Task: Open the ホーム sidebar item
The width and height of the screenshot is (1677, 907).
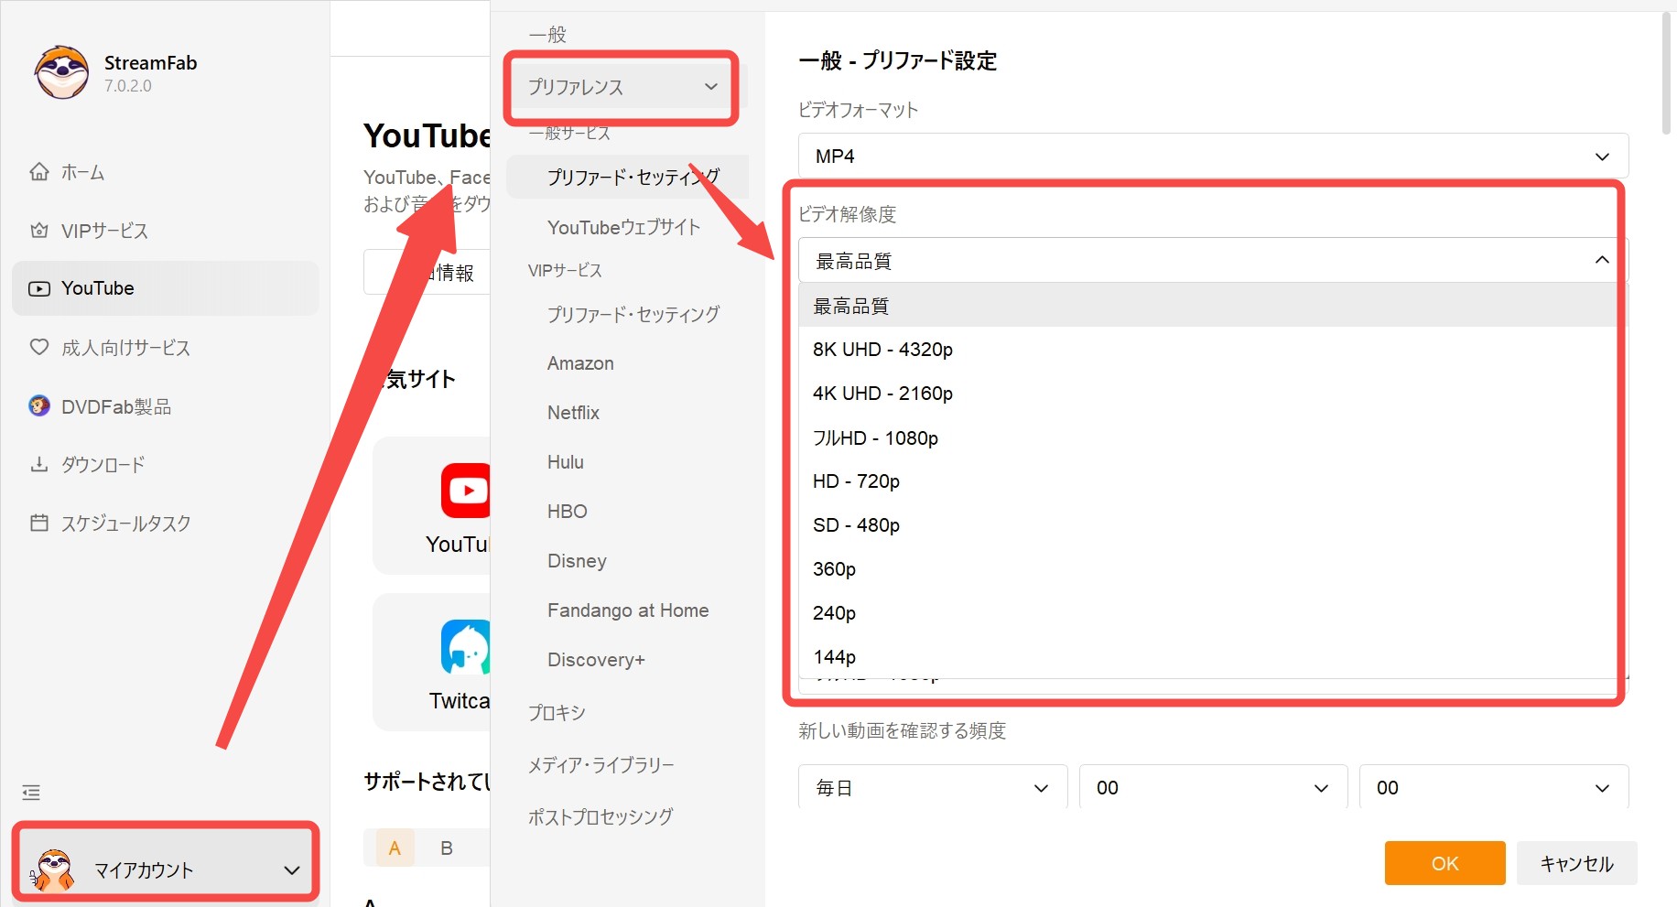Action: click(x=165, y=171)
